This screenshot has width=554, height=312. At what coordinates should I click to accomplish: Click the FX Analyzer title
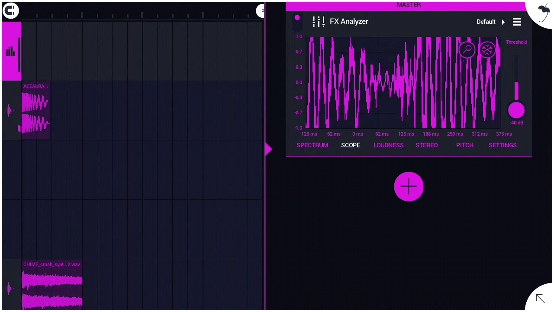(349, 21)
